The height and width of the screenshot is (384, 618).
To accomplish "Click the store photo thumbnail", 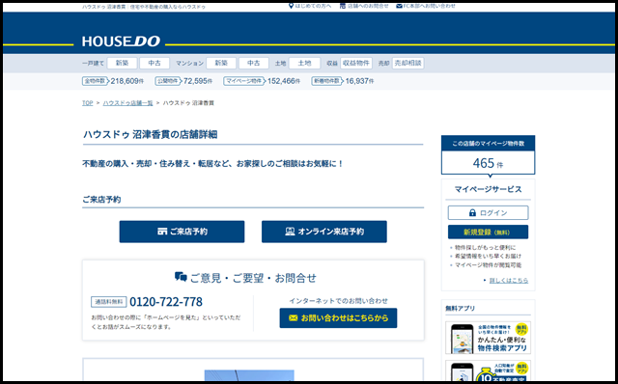I will [x=249, y=375].
